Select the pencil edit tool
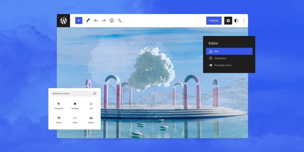Screen dimensions: 304x152 tap(88, 21)
